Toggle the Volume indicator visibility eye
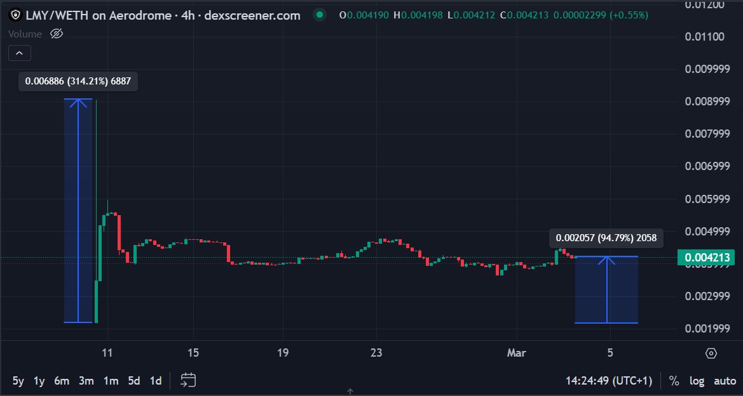743x396 pixels. 57,34
